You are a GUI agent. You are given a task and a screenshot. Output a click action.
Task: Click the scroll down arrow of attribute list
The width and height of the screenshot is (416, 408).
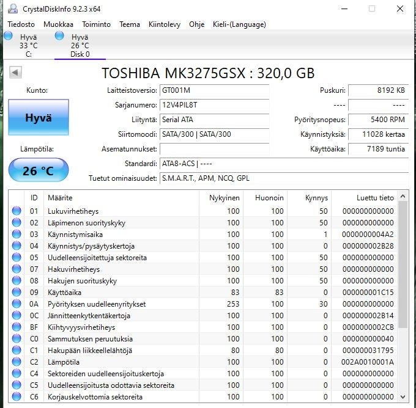click(403, 396)
